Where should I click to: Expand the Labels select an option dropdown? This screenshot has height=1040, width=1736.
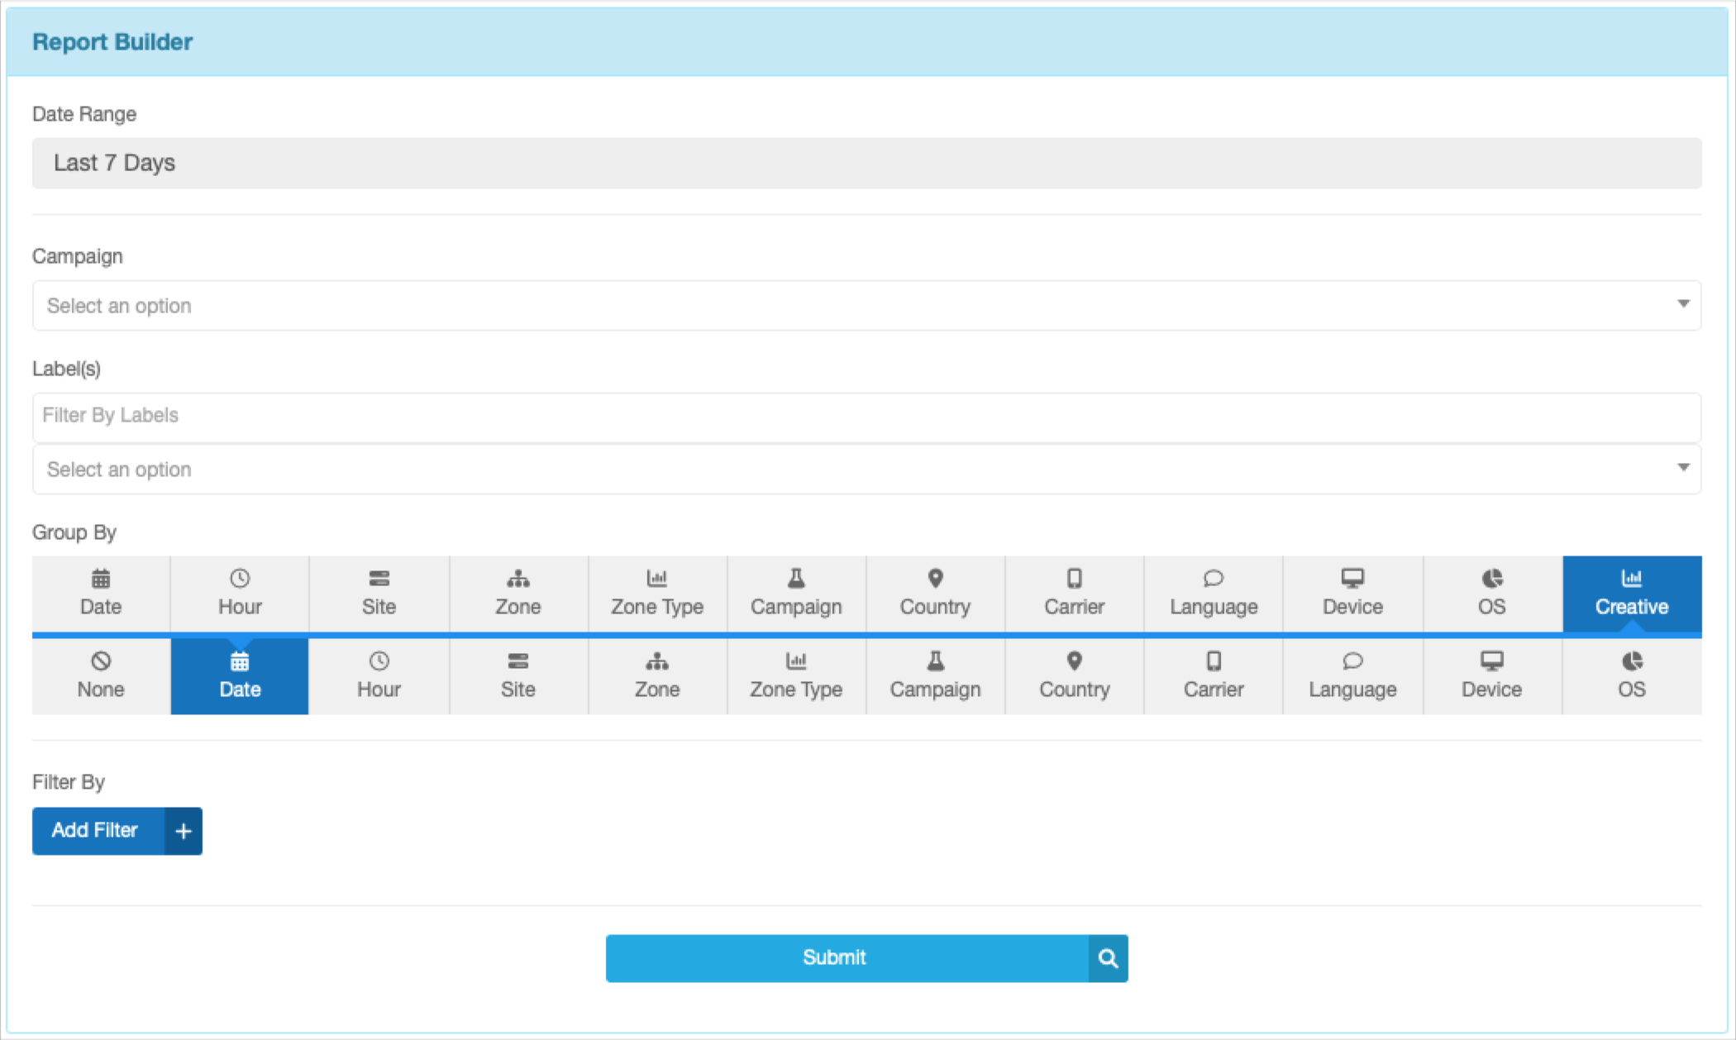[x=866, y=469]
